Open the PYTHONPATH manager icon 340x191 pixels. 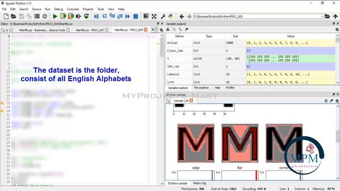click(x=171, y=16)
